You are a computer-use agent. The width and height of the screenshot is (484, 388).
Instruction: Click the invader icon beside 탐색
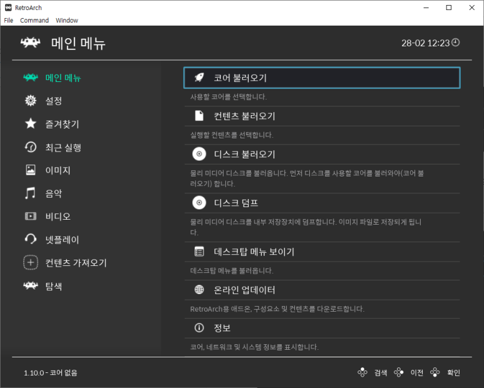tap(31, 285)
